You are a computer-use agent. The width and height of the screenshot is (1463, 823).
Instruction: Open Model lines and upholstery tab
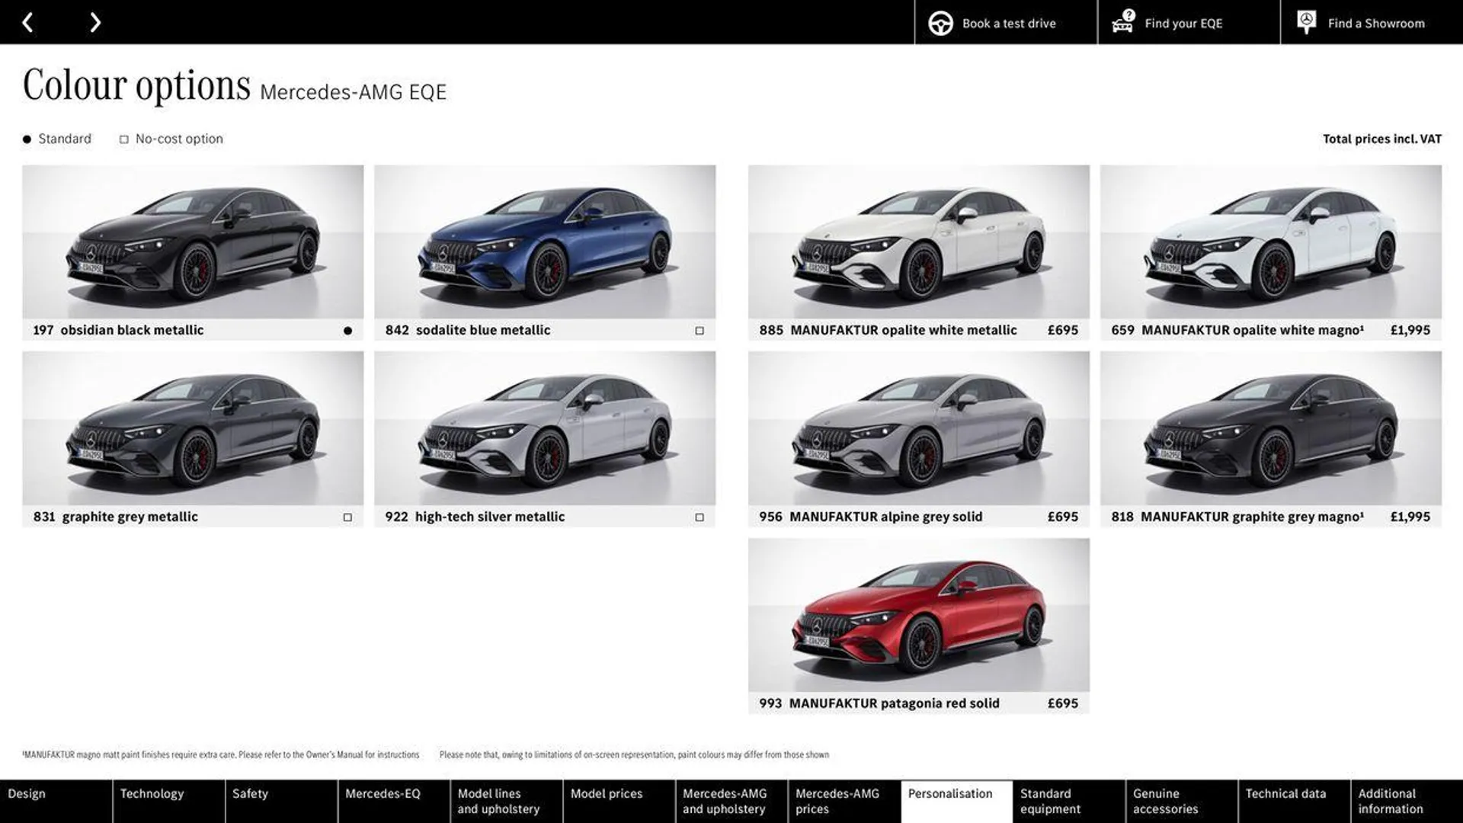[507, 801]
